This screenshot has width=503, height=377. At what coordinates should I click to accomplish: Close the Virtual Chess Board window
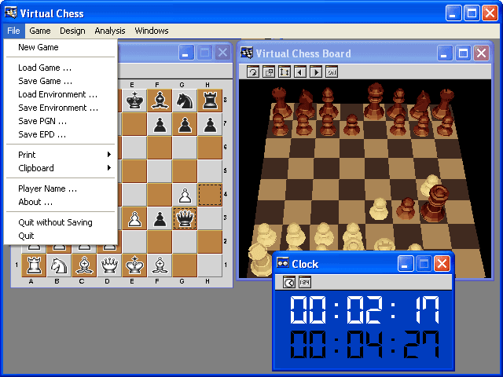[482, 53]
